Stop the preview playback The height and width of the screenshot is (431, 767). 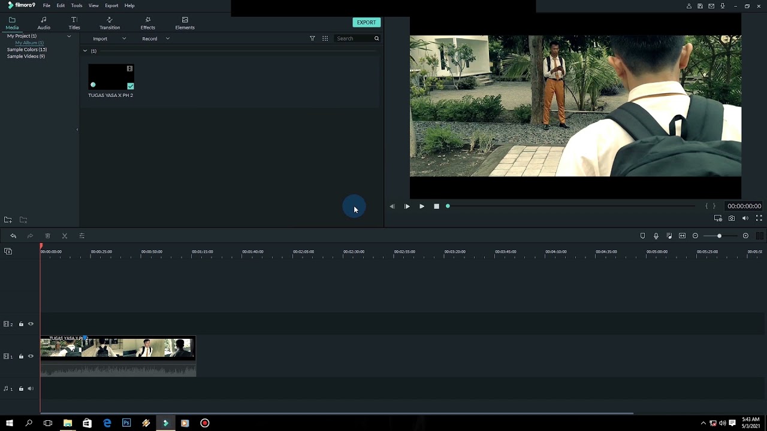(x=436, y=206)
